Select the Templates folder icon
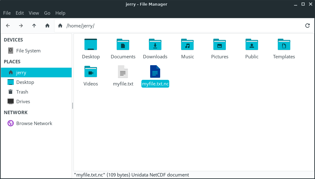The width and height of the screenshot is (315, 179). pos(284,45)
